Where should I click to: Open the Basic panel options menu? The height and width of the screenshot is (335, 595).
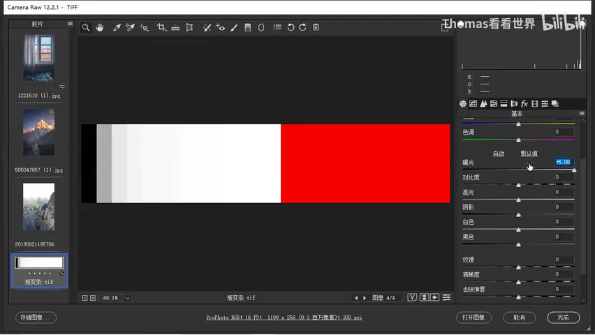[582, 114]
